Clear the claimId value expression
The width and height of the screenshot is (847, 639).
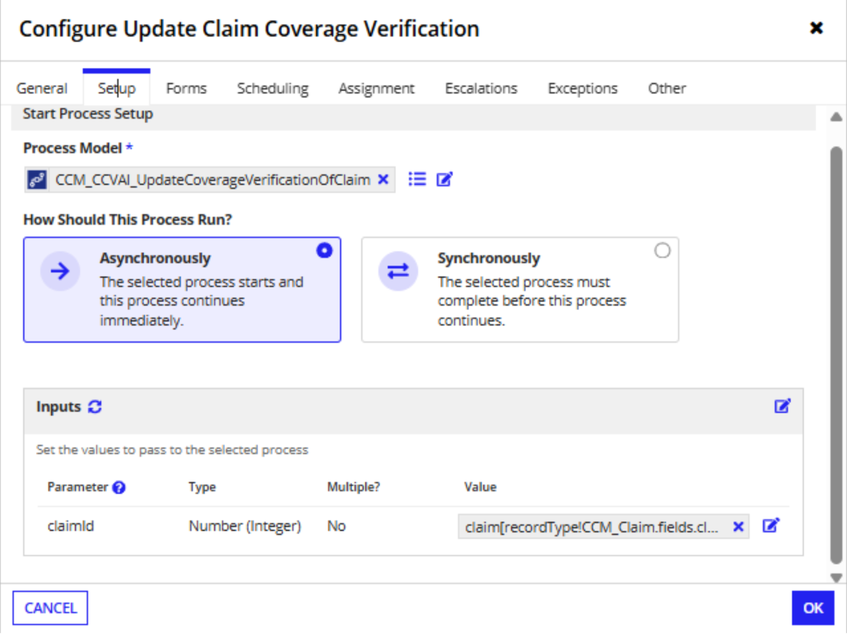pyautogui.click(x=738, y=527)
